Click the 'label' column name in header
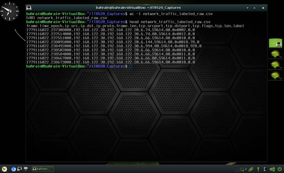Screen dimensions: 284x173 (x=238, y=26)
